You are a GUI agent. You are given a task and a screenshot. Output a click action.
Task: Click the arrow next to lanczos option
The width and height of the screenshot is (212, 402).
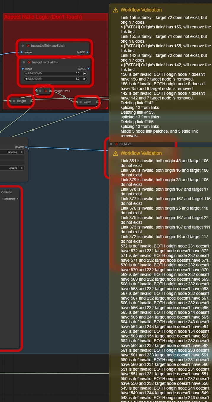[x=22, y=152]
